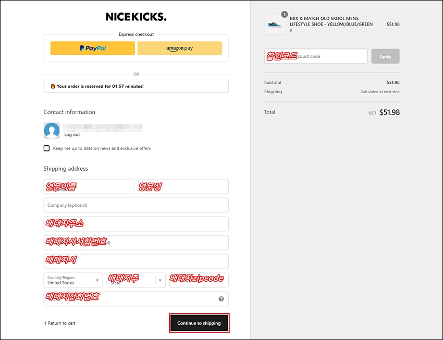443x340 pixels.
Task: Open the State dropdown
Action: (x=136, y=280)
